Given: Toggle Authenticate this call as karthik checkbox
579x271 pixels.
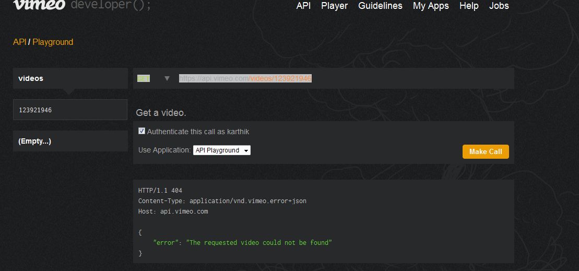Looking at the screenshot, I should [x=141, y=131].
